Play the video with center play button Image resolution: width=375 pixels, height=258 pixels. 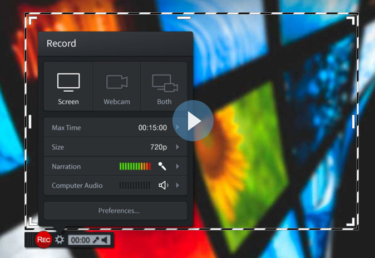[x=193, y=121]
